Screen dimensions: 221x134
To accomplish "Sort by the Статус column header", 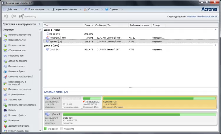I will tap(159, 25).
